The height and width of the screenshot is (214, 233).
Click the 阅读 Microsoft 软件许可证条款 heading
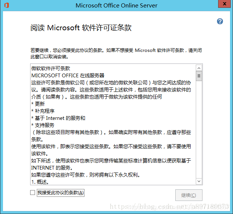pyautogui.click(x=81, y=28)
